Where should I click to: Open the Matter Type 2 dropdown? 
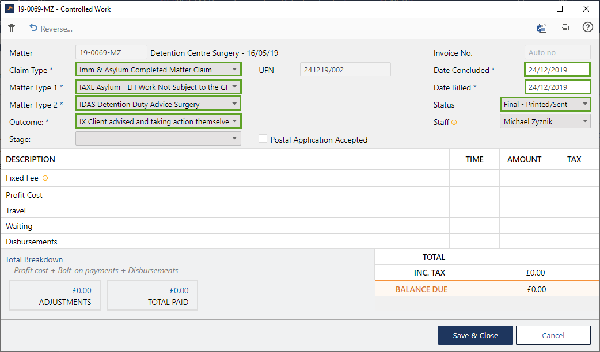pyautogui.click(x=158, y=104)
